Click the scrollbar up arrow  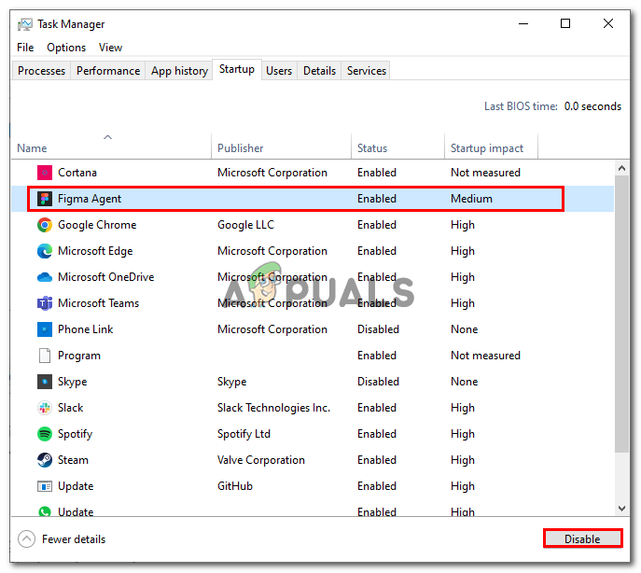pos(621,168)
